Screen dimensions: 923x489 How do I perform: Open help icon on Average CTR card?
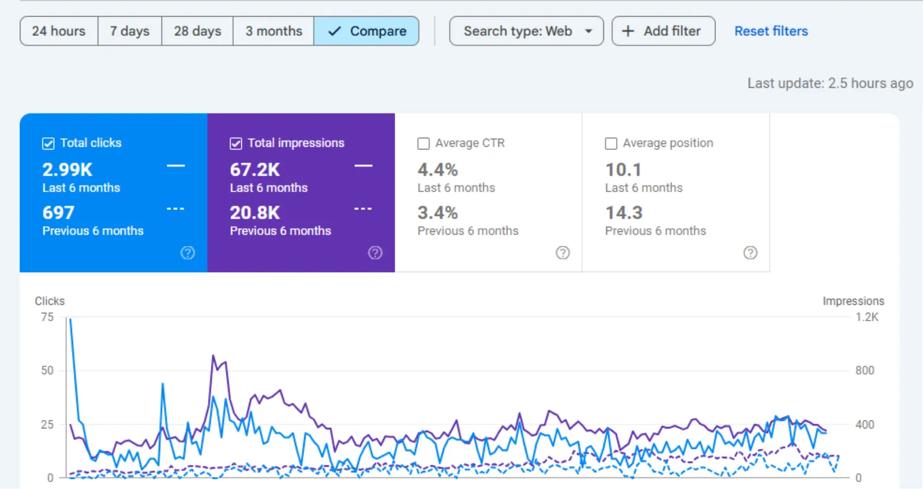point(562,253)
